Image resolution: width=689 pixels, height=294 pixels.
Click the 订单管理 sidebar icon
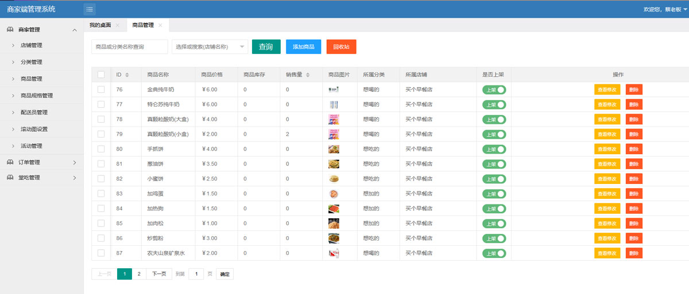click(10, 162)
